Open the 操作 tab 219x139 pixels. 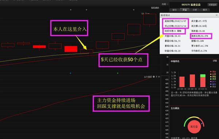point(205,10)
